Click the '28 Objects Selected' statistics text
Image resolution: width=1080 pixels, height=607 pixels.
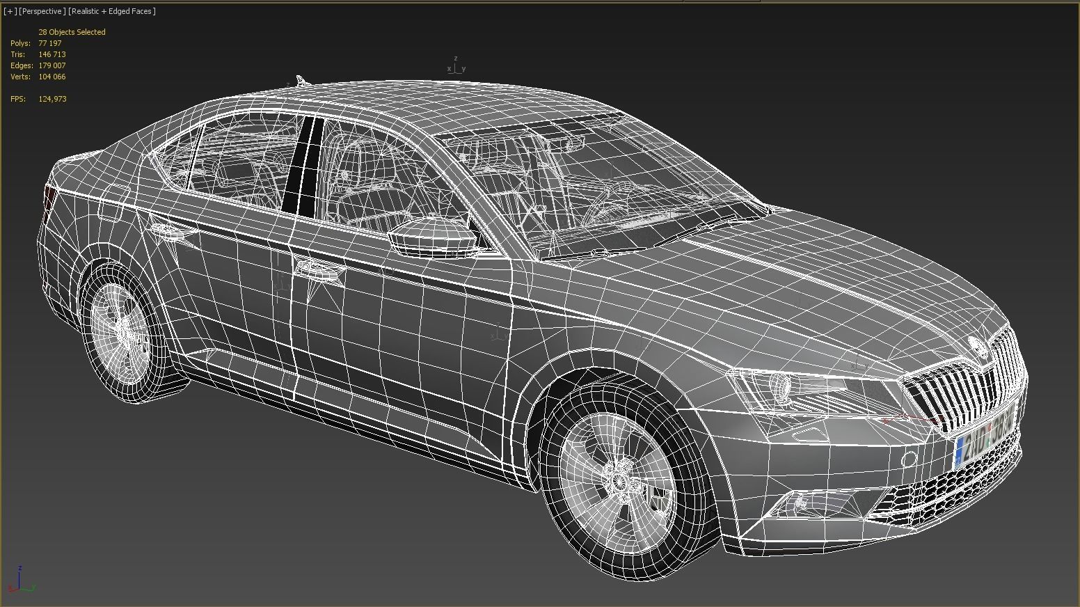[72, 32]
